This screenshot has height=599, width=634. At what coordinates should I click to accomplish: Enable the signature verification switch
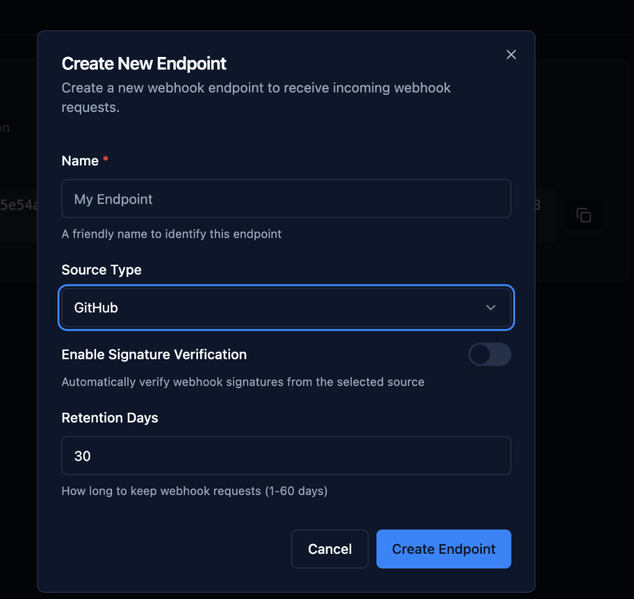click(489, 355)
